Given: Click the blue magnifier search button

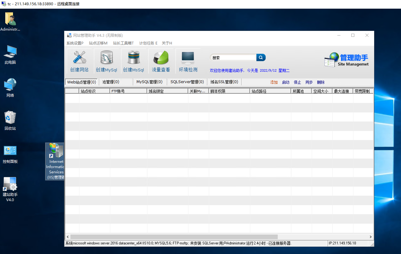Looking at the screenshot, I should point(261,57).
